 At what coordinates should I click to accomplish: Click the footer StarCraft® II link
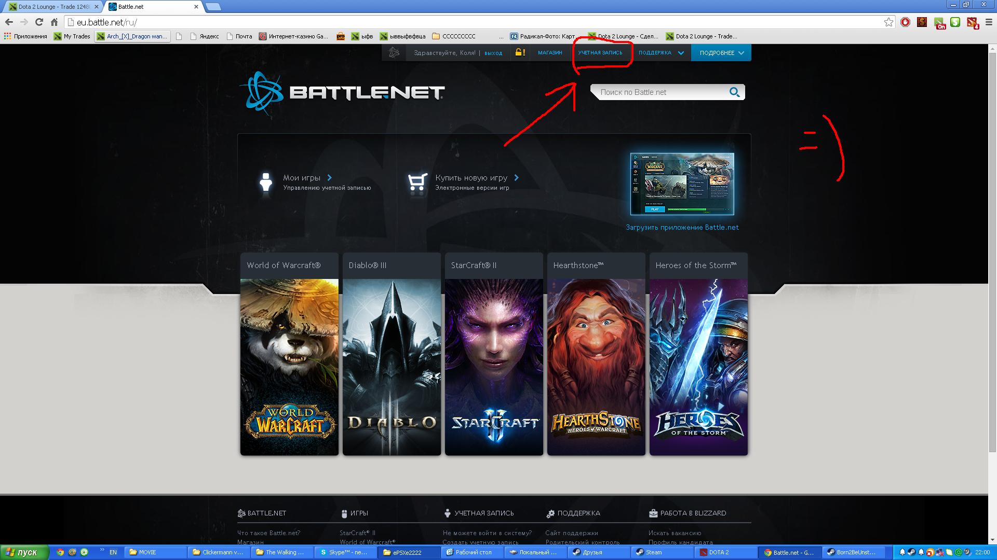357,533
